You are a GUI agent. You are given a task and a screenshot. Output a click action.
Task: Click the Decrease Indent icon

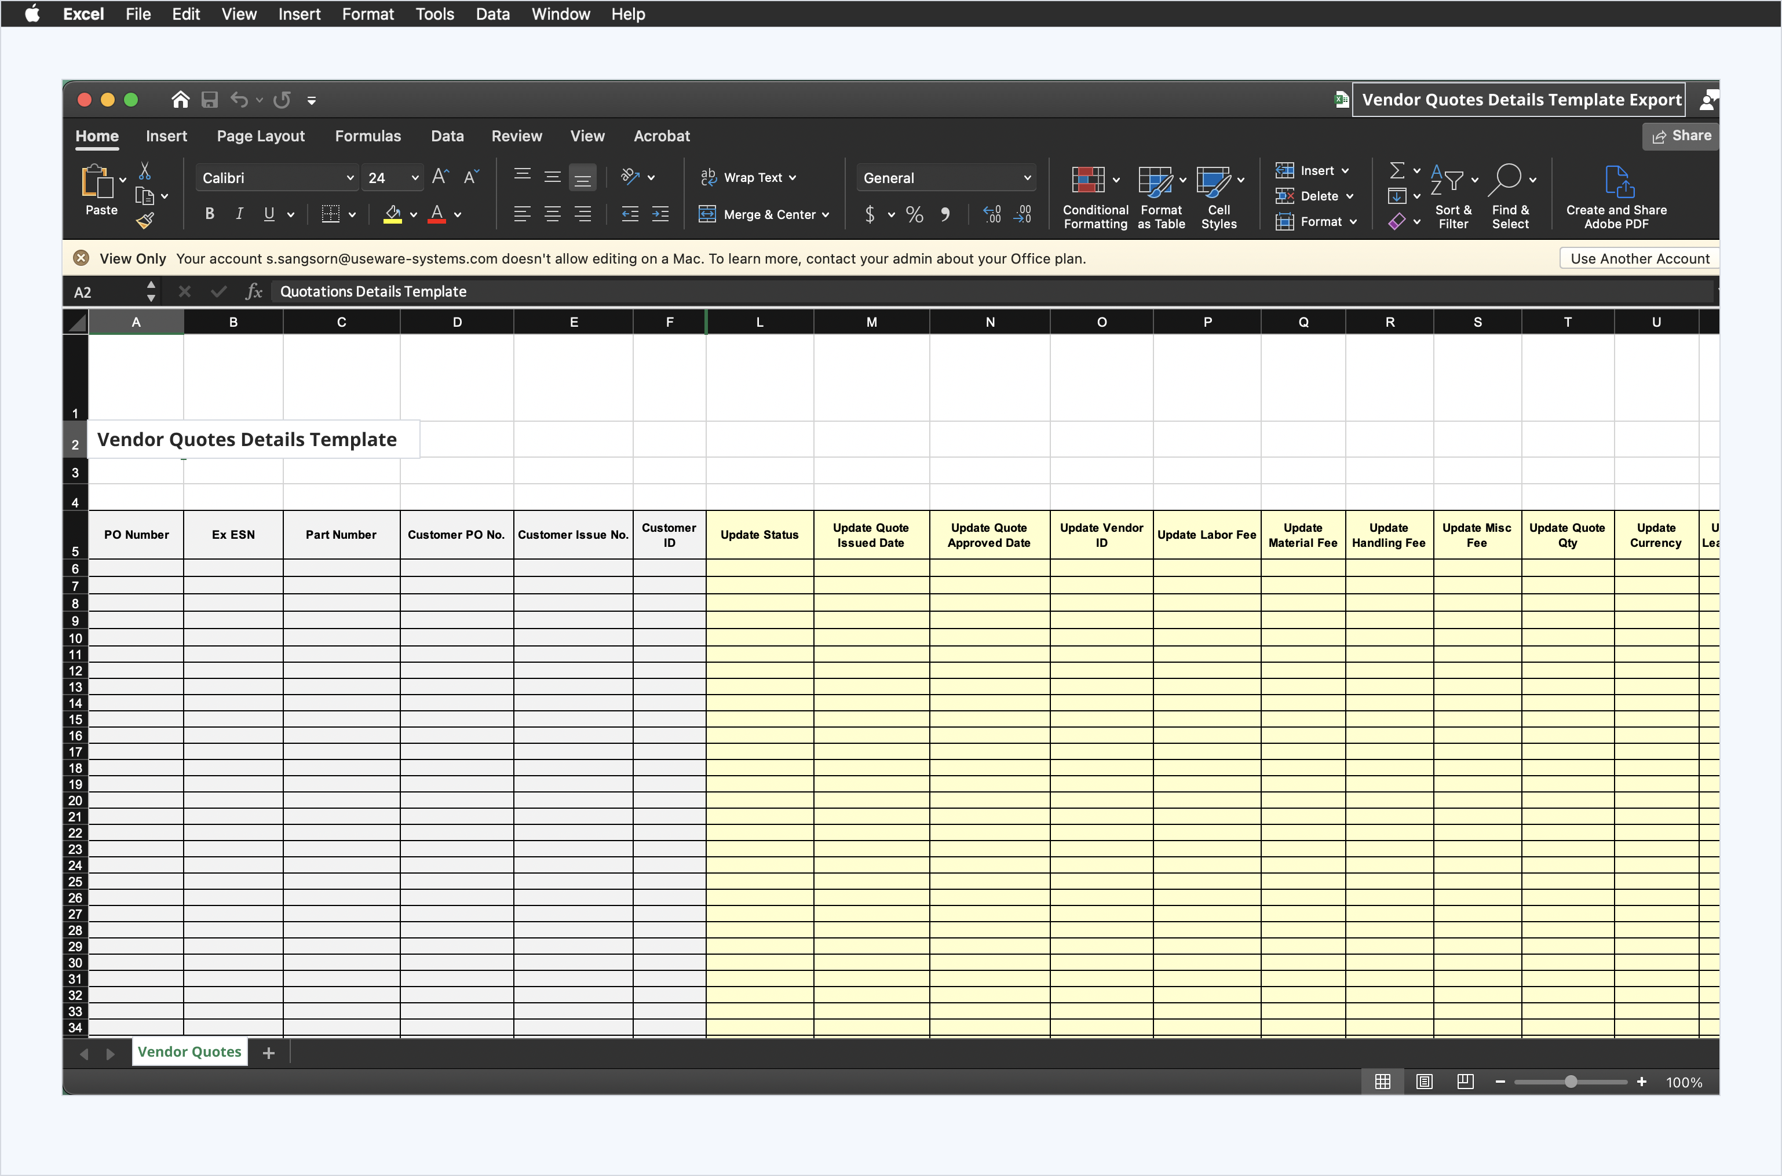click(630, 214)
